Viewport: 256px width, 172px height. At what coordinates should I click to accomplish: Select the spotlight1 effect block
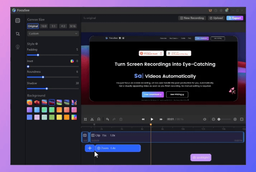(201, 157)
